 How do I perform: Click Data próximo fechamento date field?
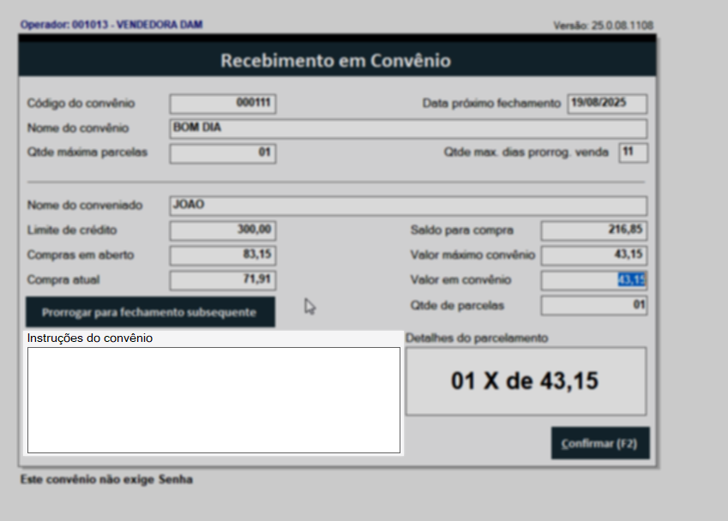click(607, 104)
